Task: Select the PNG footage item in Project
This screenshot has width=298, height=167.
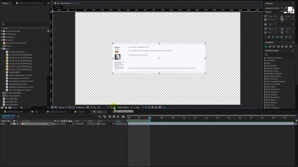Action: tap(15, 43)
